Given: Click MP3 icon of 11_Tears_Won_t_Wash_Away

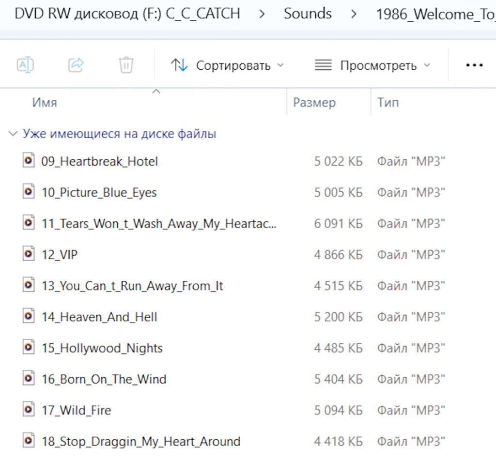Looking at the screenshot, I should coord(29,223).
